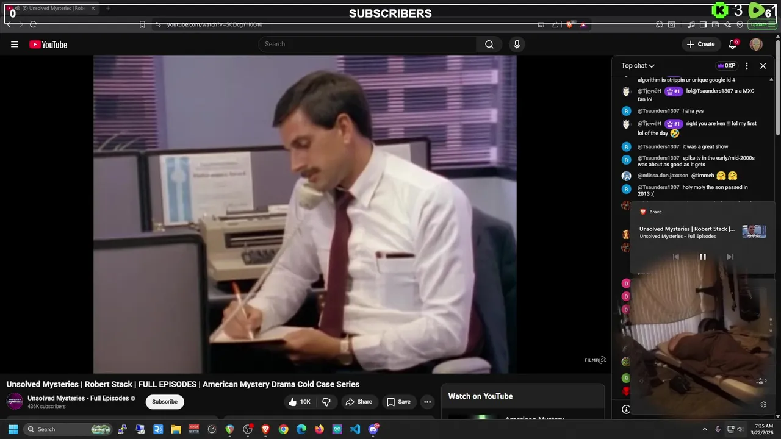Focus the YouTube search field
Screen dimensions: 781x439
(x=367, y=44)
